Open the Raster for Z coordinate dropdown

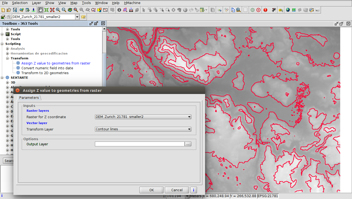(x=143, y=117)
